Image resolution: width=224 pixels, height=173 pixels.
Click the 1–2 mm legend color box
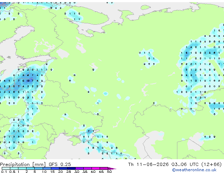pyautogui.click(x=22, y=168)
